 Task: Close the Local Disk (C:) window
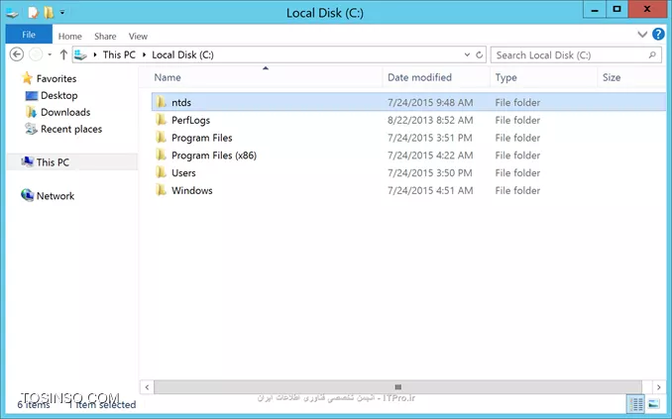coord(647,10)
